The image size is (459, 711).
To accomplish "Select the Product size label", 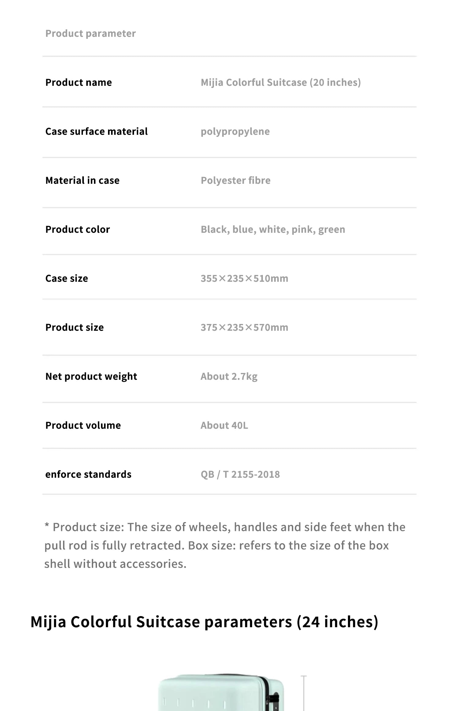I will pos(74,327).
